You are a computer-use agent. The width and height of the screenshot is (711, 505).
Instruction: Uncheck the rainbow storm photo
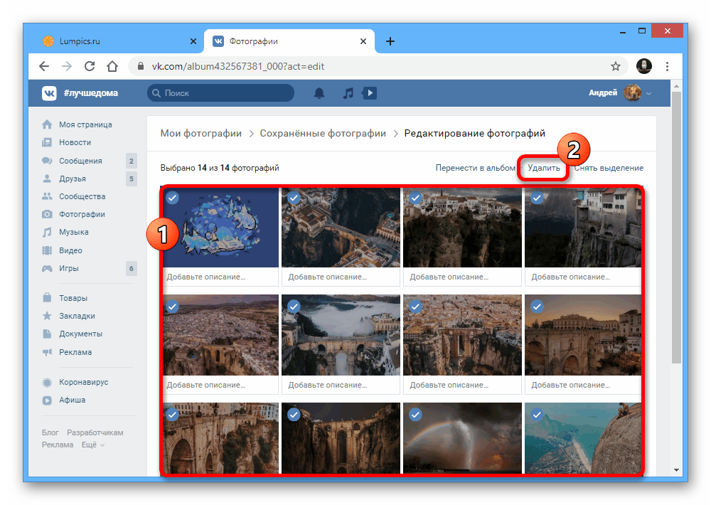pos(415,414)
